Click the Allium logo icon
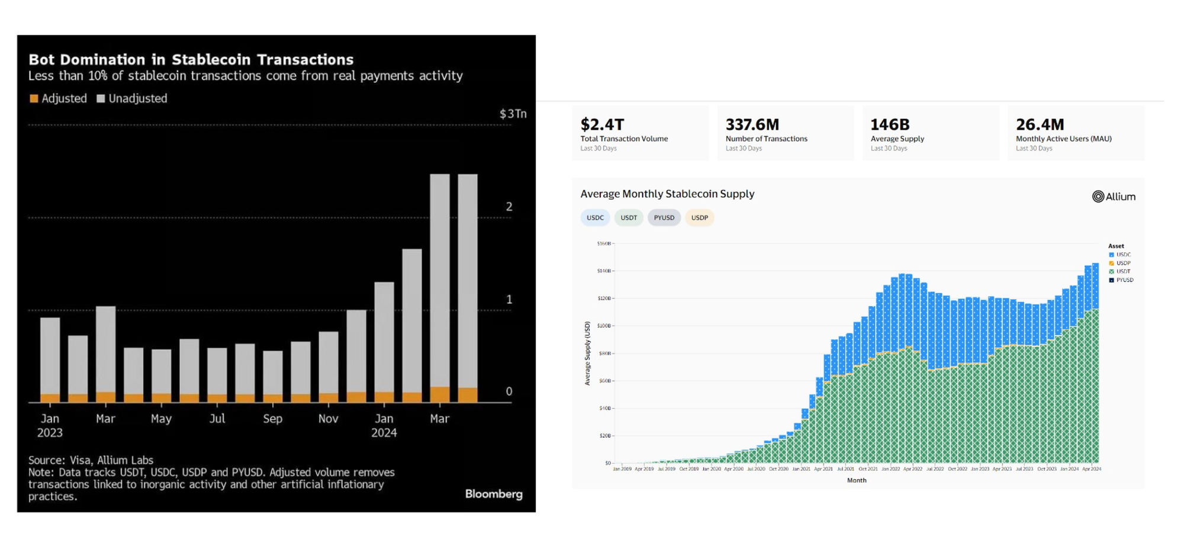The image size is (1184, 539). click(x=1098, y=197)
